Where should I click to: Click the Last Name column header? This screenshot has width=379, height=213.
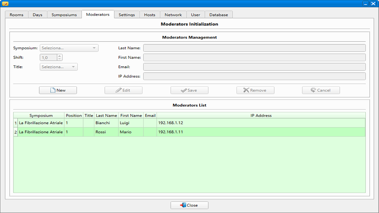pyautogui.click(x=106, y=115)
